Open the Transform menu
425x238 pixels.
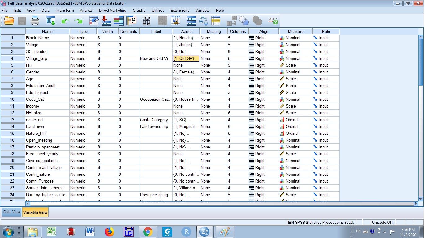point(65,10)
